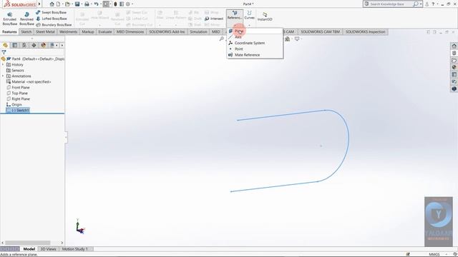
Task: Switch to the Markup tab
Action: pyautogui.click(x=87, y=31)
